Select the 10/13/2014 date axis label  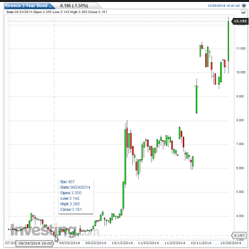(x=122, y=243)
